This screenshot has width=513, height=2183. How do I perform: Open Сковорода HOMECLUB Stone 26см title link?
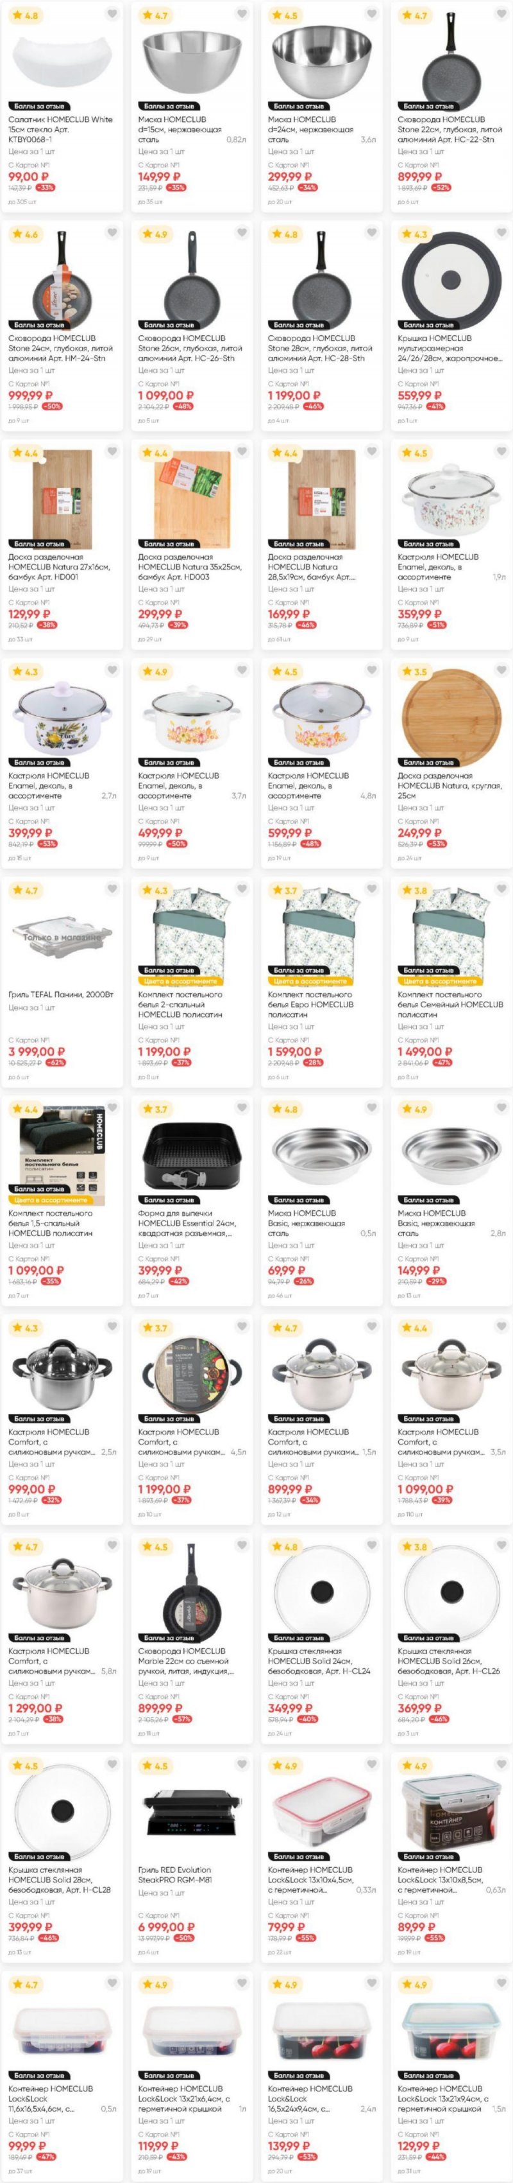pos(190,348)
